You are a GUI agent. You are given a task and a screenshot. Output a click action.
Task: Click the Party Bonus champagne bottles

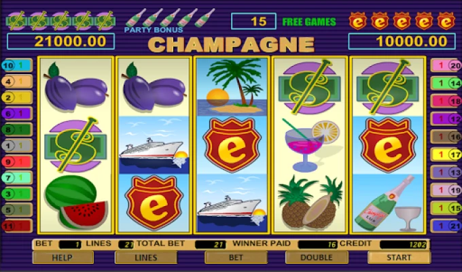pyautogui.click(x=171, y=18)
